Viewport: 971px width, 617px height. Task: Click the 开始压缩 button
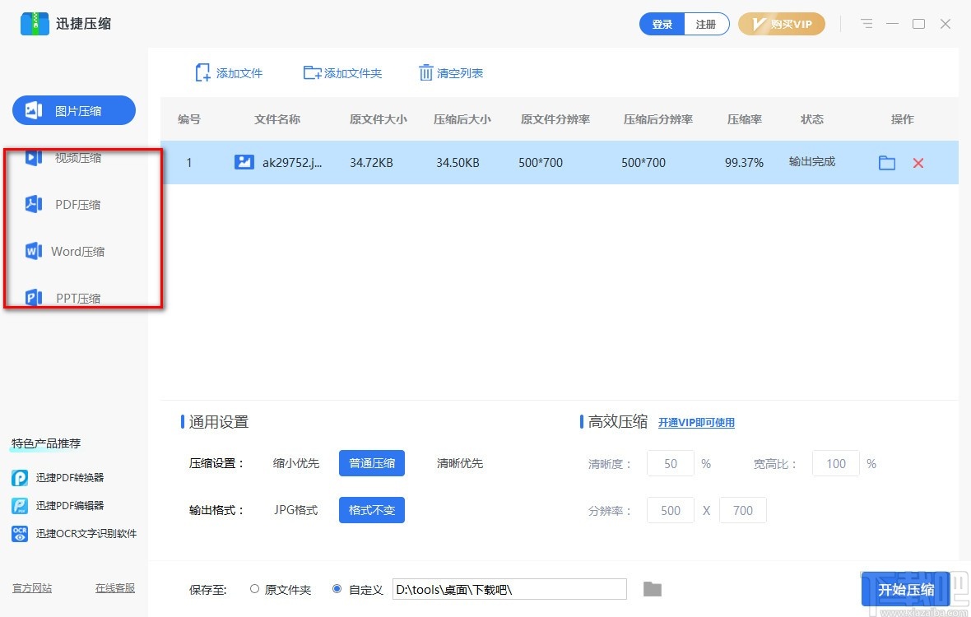[x=906, y=589]
